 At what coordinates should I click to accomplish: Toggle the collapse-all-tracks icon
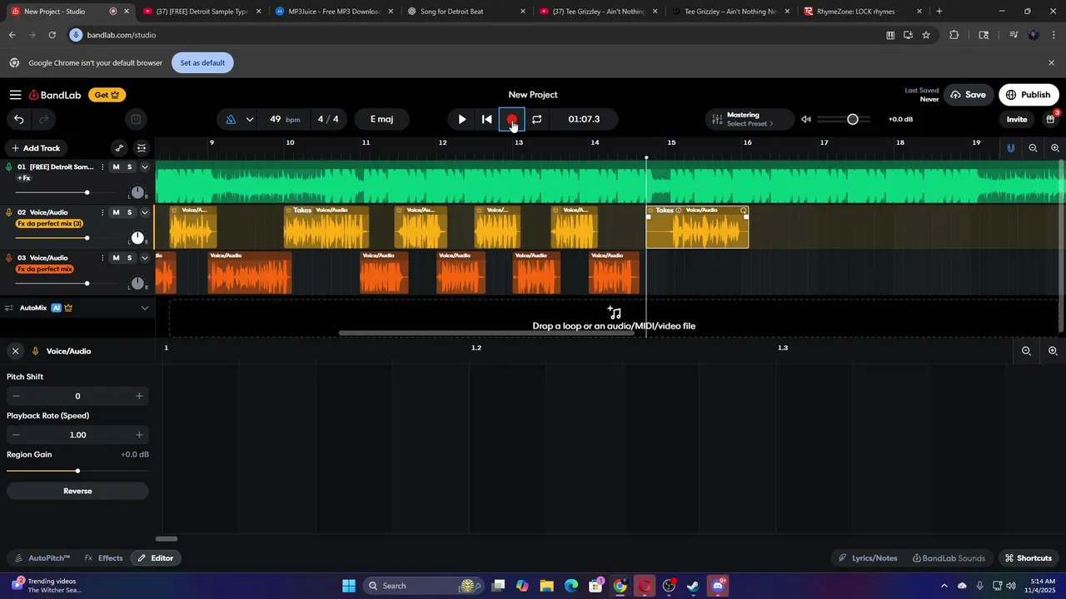pos(142,148)
